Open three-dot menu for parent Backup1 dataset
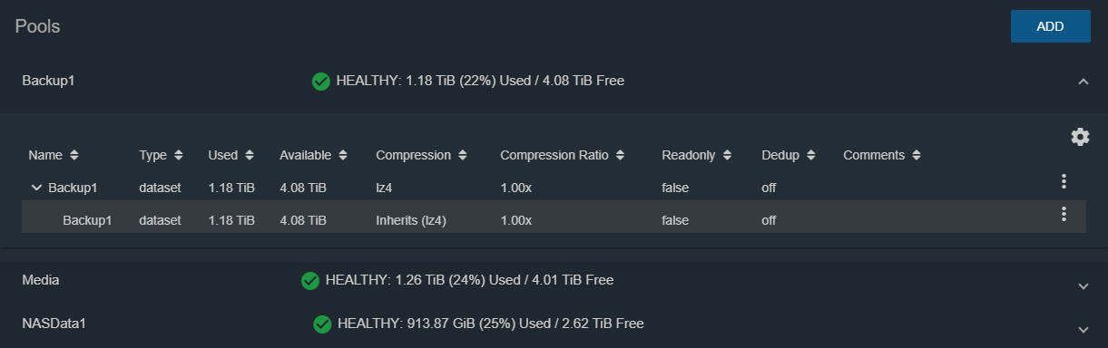1108x348 pixels. [x=1064, y=181]
